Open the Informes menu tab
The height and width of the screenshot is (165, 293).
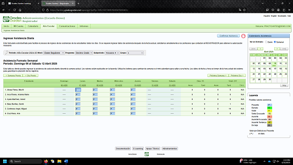coord(84,26)
